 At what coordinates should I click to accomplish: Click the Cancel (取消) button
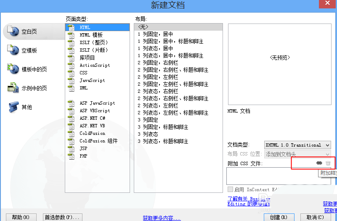315,217
